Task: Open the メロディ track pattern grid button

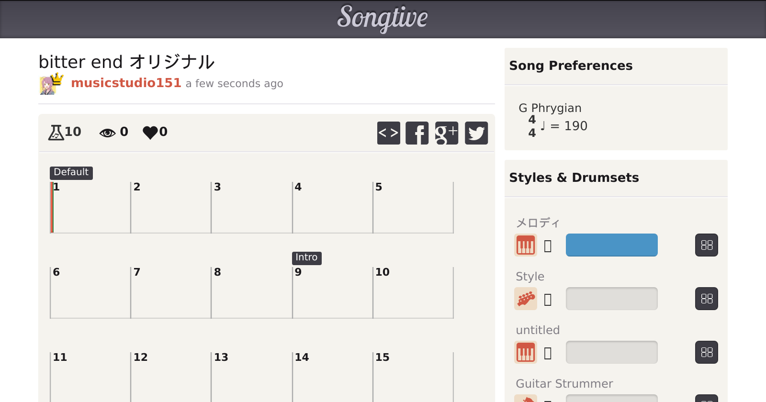Action: [x=706, y=245]
